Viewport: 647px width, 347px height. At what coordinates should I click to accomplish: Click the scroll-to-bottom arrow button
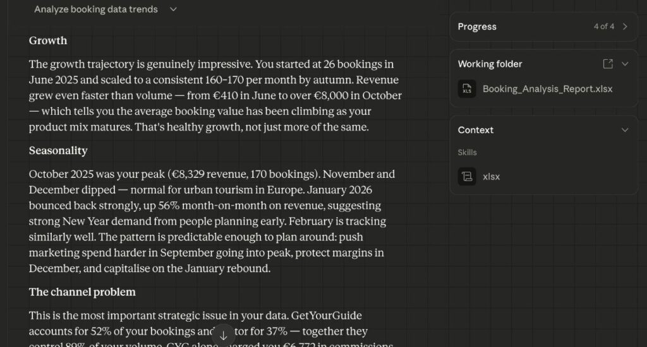pyautogui.click(x=223, y=336)
